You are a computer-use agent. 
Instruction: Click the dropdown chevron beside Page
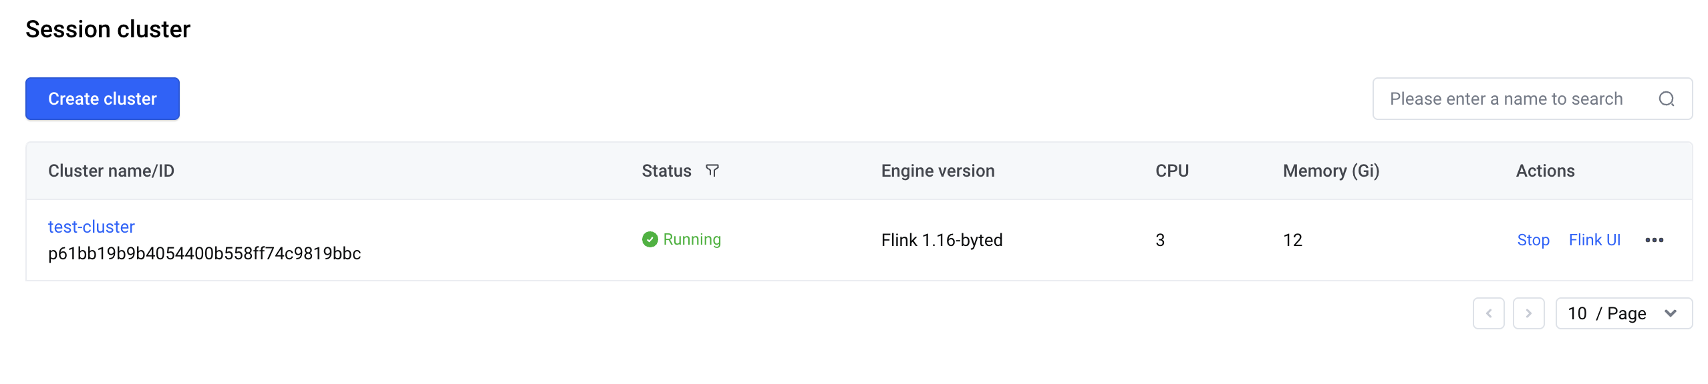pos(1671,313)
